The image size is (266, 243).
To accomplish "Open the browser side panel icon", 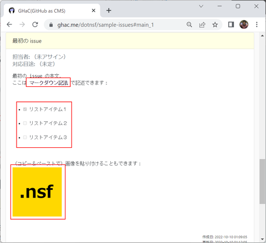I will pyautogui.click(x=231, y=24).
